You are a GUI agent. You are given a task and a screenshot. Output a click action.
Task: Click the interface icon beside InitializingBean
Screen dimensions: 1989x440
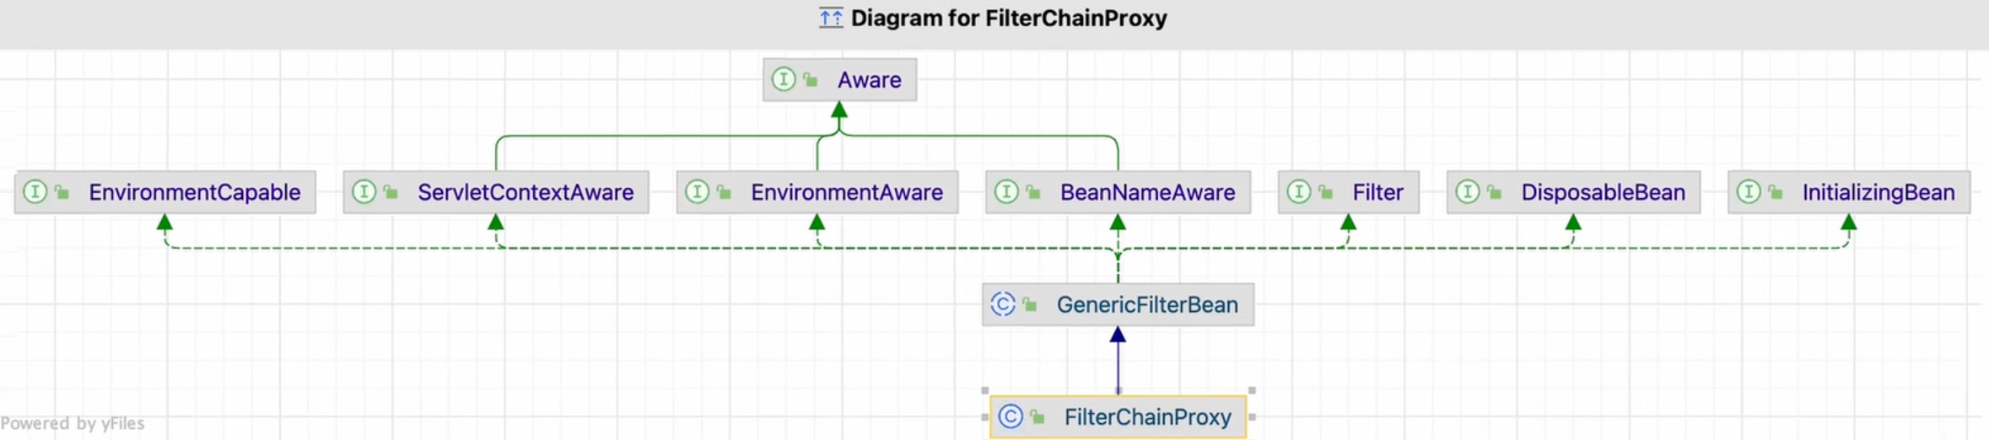(x=1749, y=192)
